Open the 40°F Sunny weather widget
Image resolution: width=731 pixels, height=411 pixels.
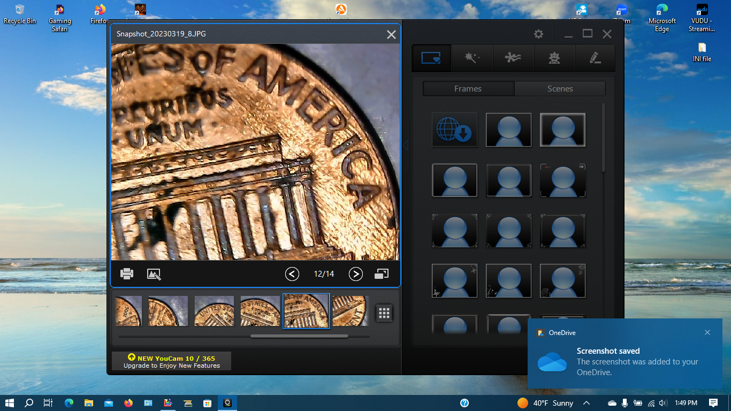tap(545, 403)
